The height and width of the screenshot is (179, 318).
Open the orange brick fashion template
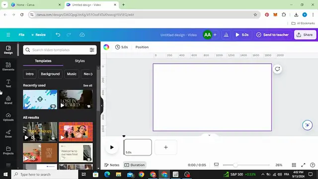(76, 131)
